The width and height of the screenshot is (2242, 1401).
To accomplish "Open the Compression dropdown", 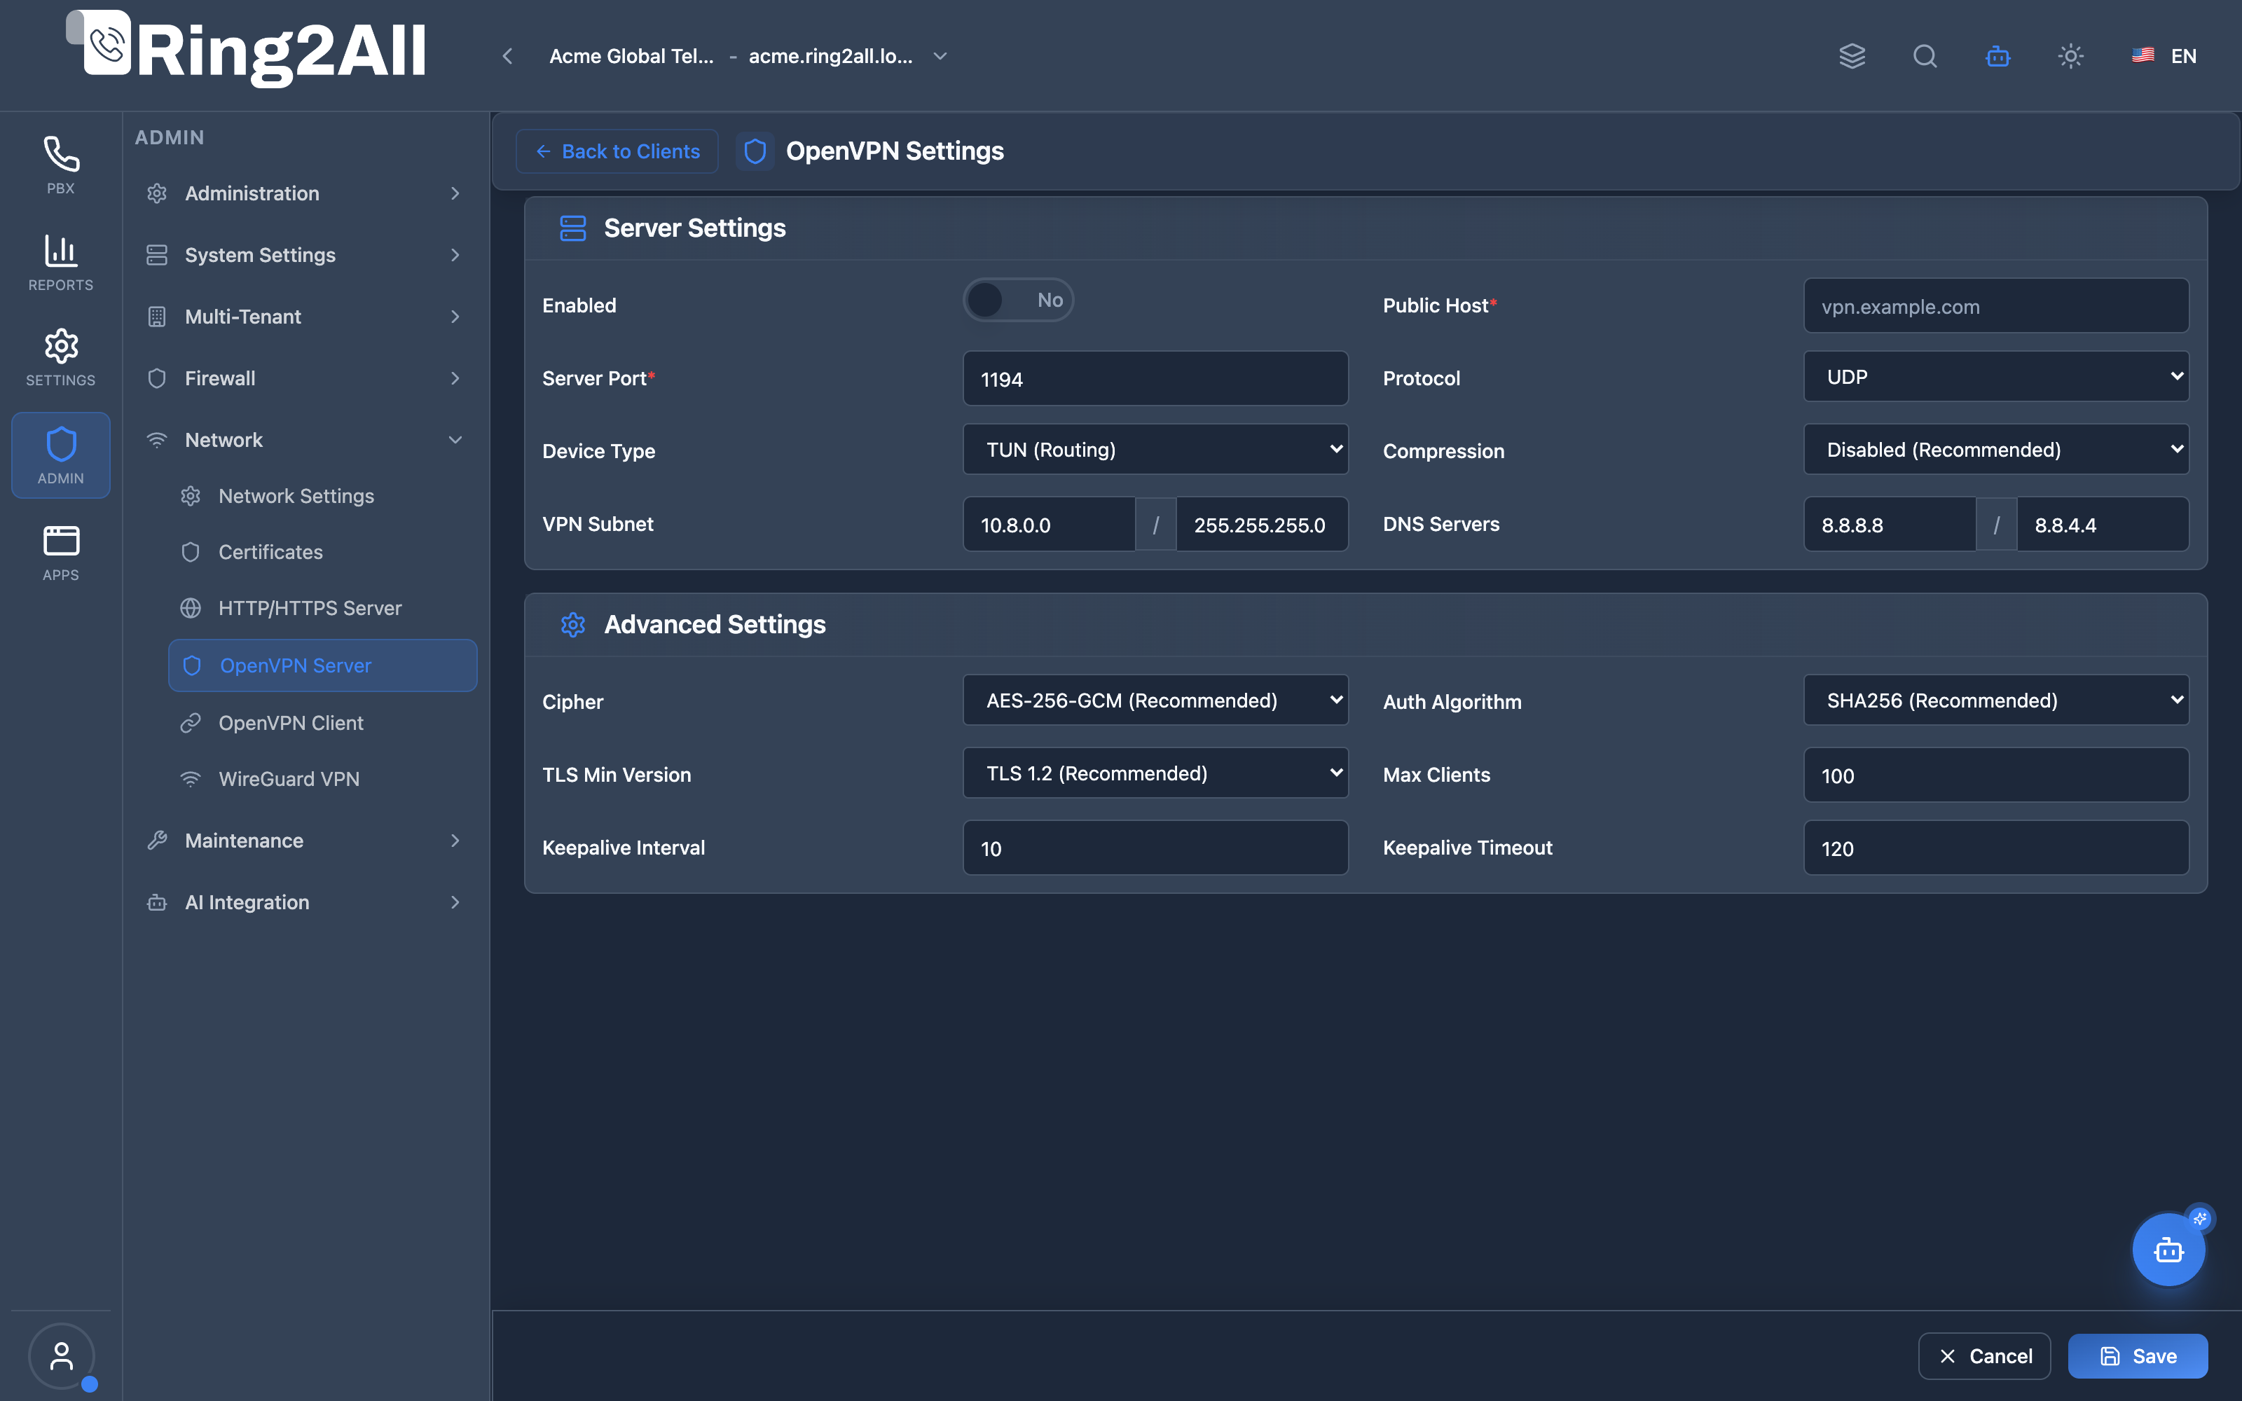I will (x=1997, y=450).
